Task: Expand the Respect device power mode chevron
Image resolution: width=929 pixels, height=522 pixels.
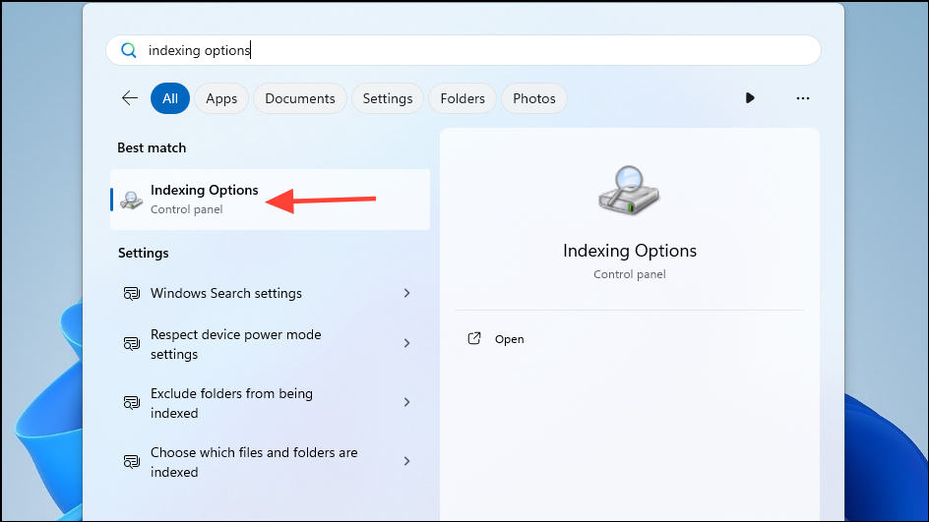Action: coord(407,343)
